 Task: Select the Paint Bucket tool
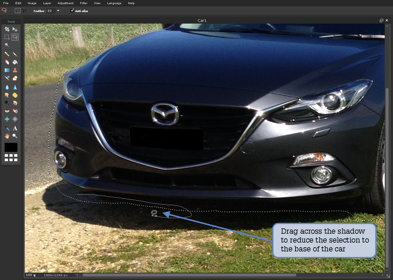(15, 62)
